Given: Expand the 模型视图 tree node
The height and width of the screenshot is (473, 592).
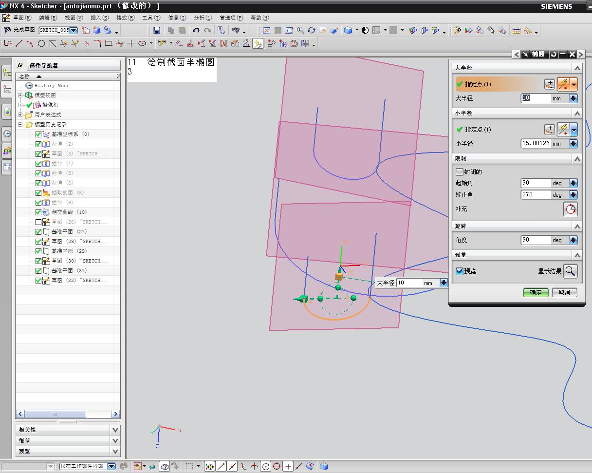Looking at the screenshot, I should pyautogui.click(x=20, y=95).
